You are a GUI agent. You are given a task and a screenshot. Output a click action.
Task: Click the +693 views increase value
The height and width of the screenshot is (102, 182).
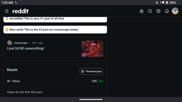click(100, 81)
